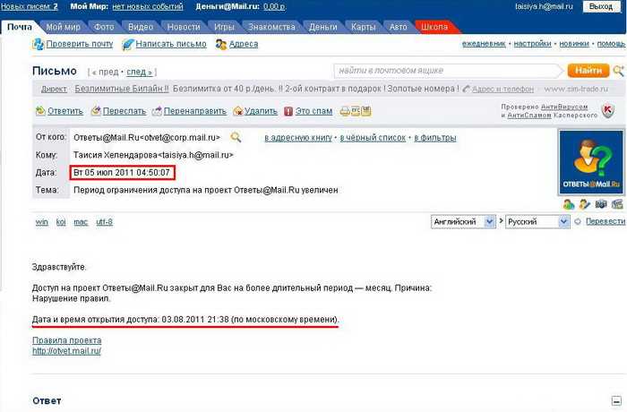Click the orange Найти button
Screen dimensions: 627x412
point(588,71)
